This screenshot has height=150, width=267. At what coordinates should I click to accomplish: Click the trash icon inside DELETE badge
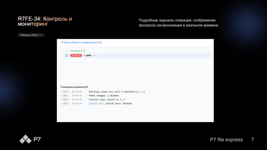click(73, 55)
